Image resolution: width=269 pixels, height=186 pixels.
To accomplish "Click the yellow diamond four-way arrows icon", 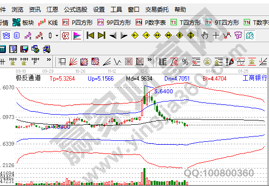I will [191, 35].
